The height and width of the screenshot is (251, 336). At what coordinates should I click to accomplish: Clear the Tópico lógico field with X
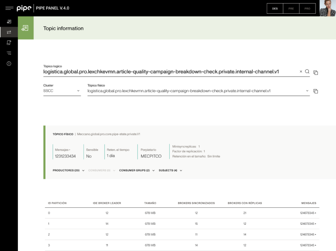coord(301,72)
